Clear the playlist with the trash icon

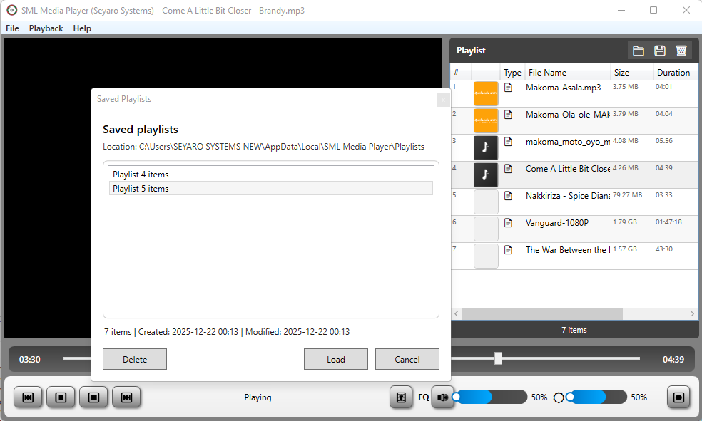(681, 50)
